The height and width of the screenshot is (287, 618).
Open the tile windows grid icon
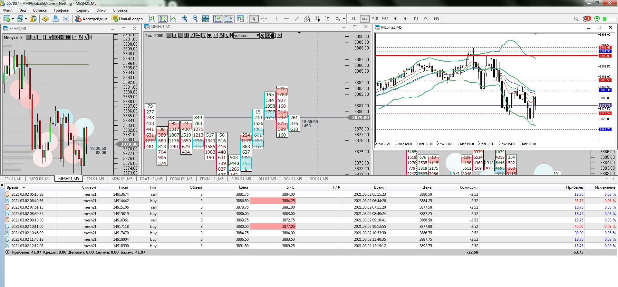click(x=205, y=19)
